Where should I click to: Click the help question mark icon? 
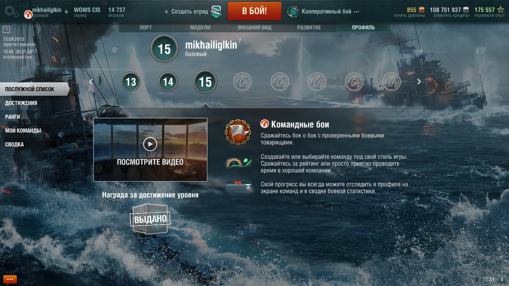point(6,29)
